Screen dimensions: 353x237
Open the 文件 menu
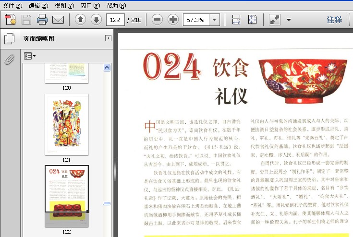(x=12, y=6)
